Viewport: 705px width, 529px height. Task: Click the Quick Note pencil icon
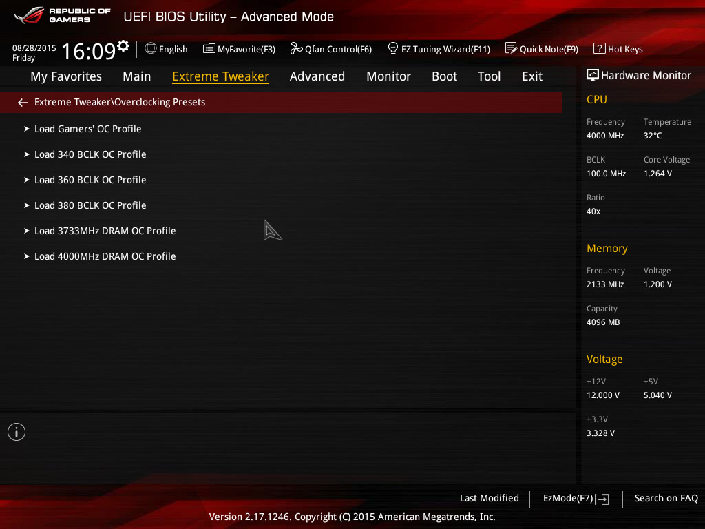(512, 48)
